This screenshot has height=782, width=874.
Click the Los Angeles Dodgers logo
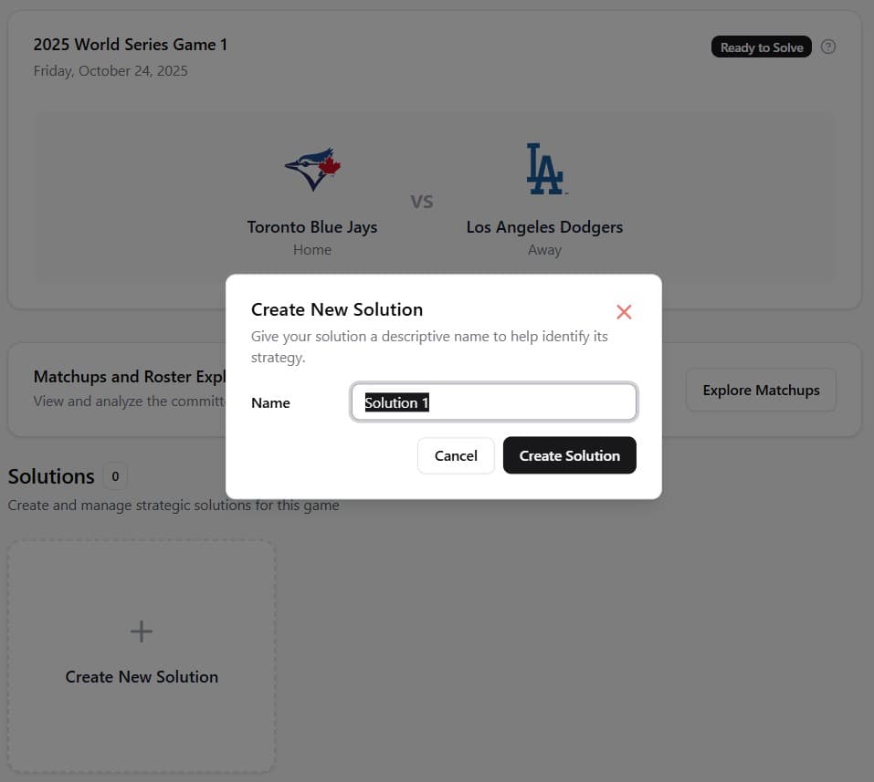coord(545,169)
